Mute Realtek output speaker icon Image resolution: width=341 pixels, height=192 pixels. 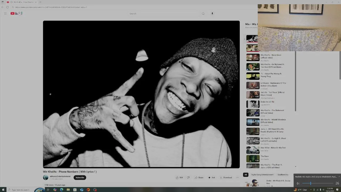tap(298, 183)
